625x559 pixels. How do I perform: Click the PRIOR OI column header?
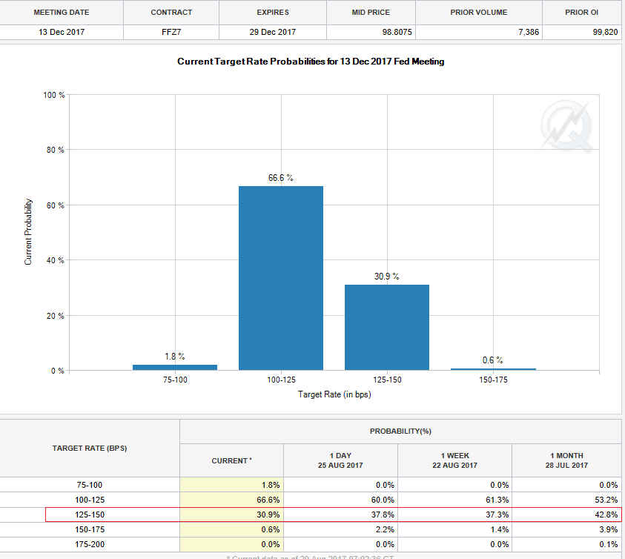(x=583, y=13)
